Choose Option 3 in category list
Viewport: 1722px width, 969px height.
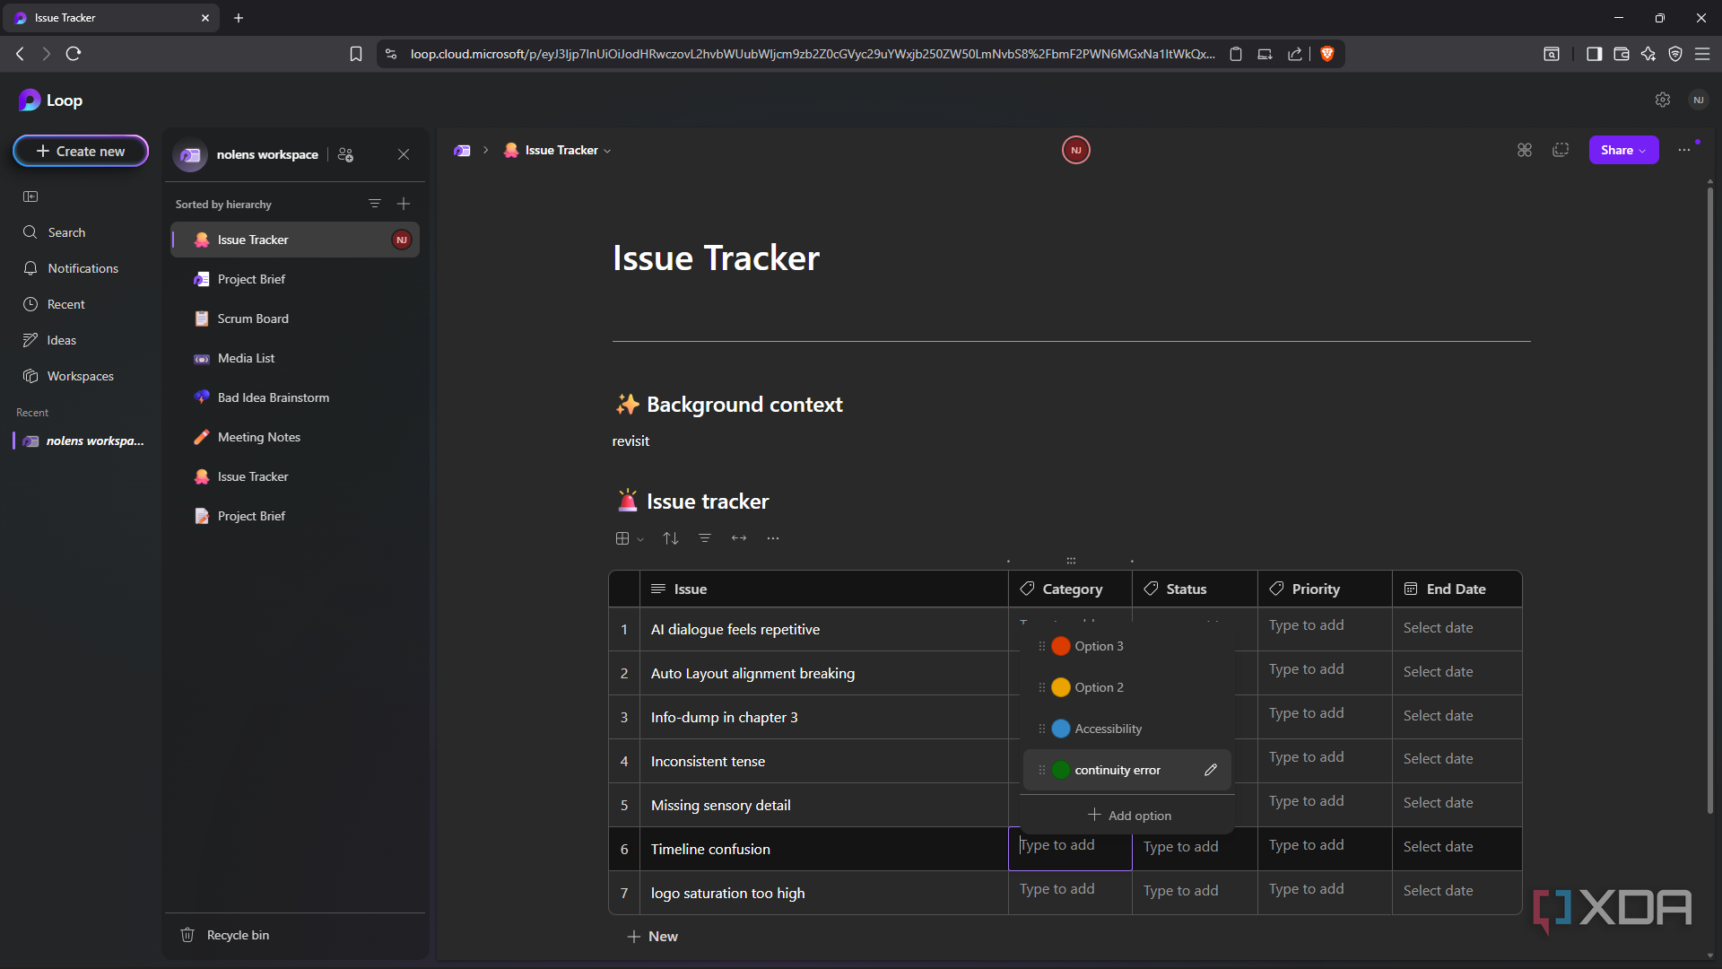pos(1099,646)
